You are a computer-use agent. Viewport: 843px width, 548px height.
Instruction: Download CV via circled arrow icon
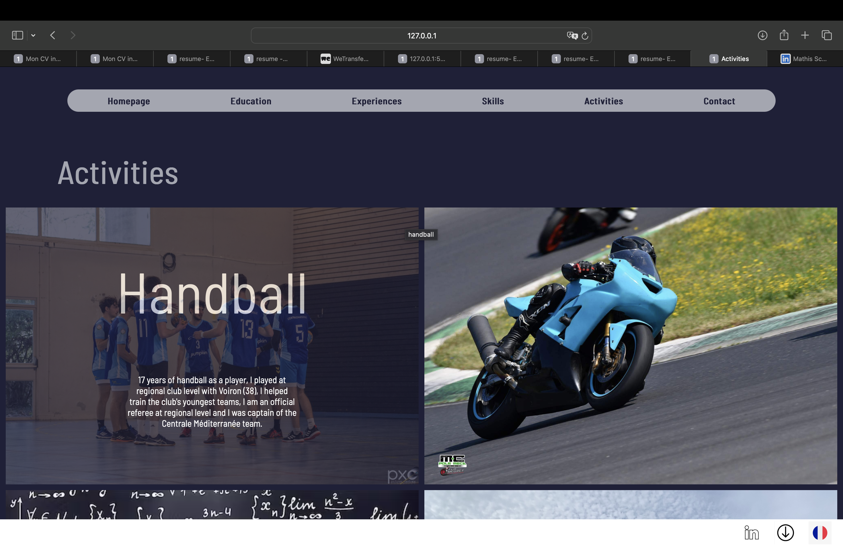coord(785,533)
